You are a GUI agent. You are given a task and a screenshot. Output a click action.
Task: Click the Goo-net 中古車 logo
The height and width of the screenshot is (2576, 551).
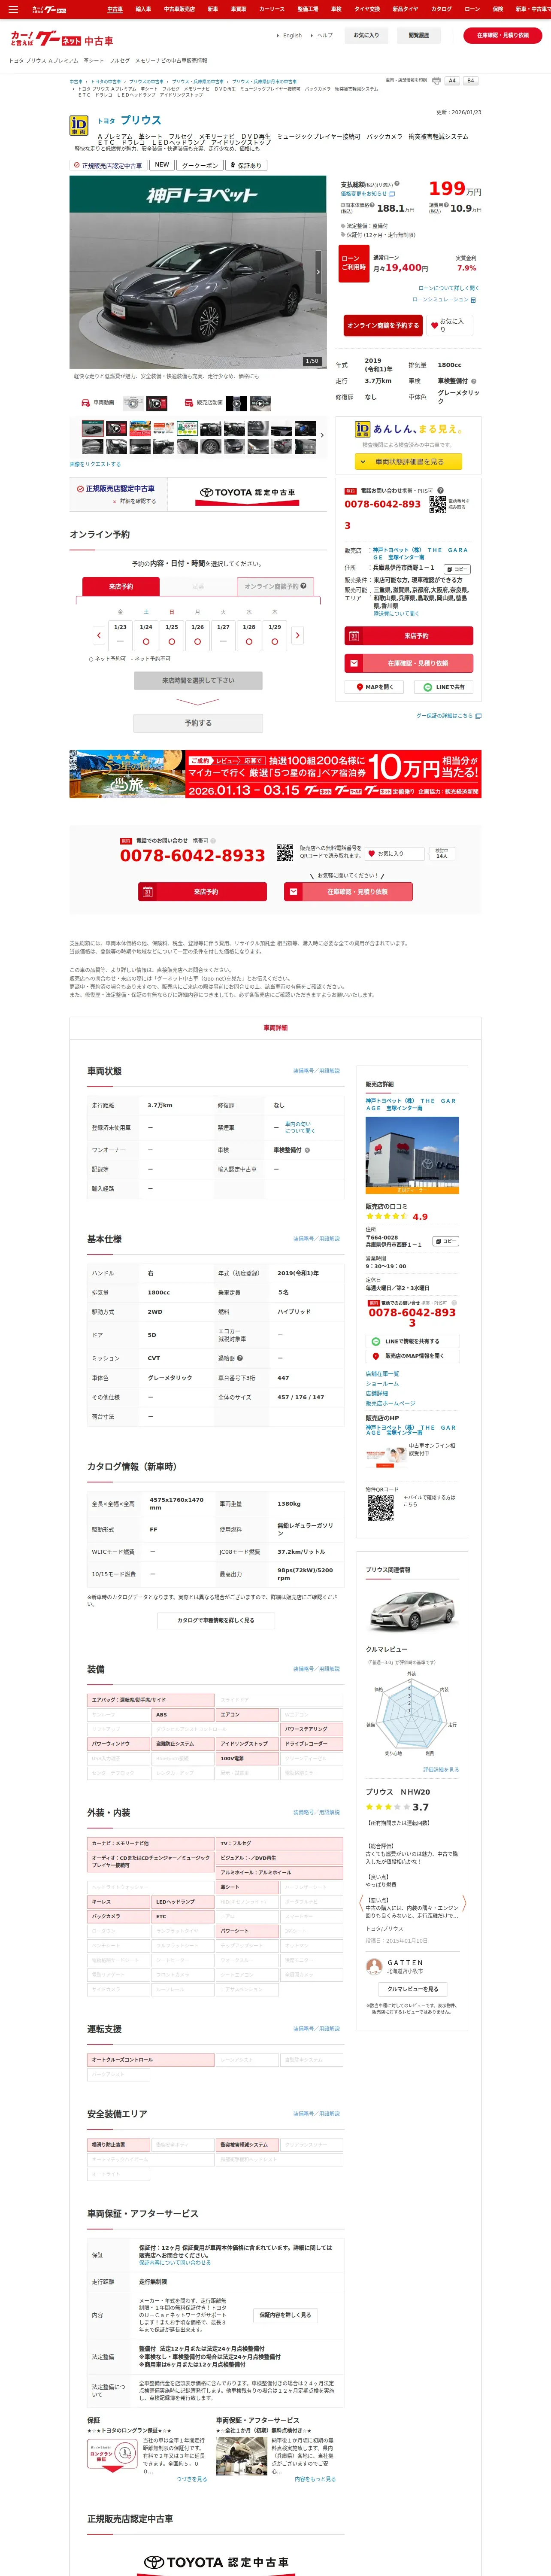click(x=62, y=39)
